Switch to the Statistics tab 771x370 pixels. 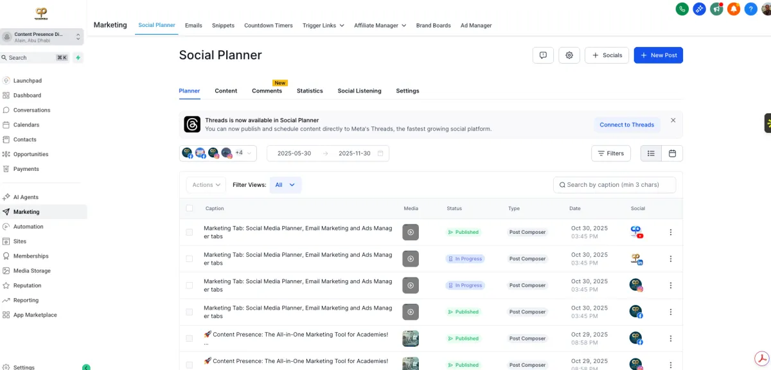[310, 91]
